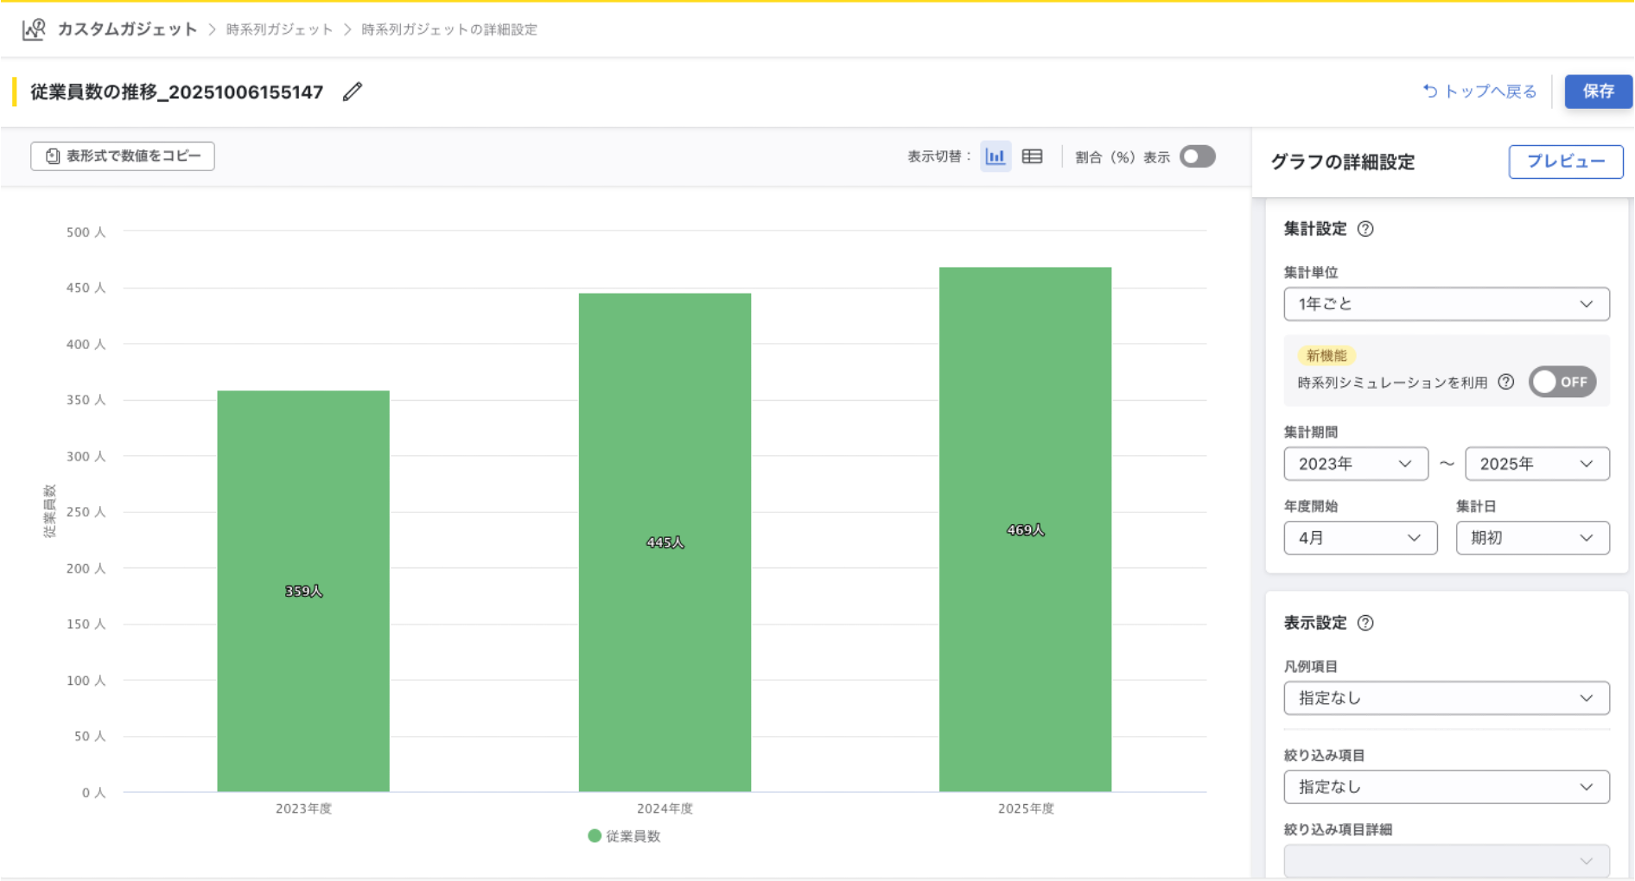Navigate to 時系列ガジェット breadcrumb

tap(279, 29)
